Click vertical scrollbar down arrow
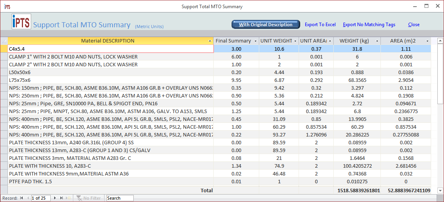Viewport: 444px width, 202px height. (x=440, y=190)
